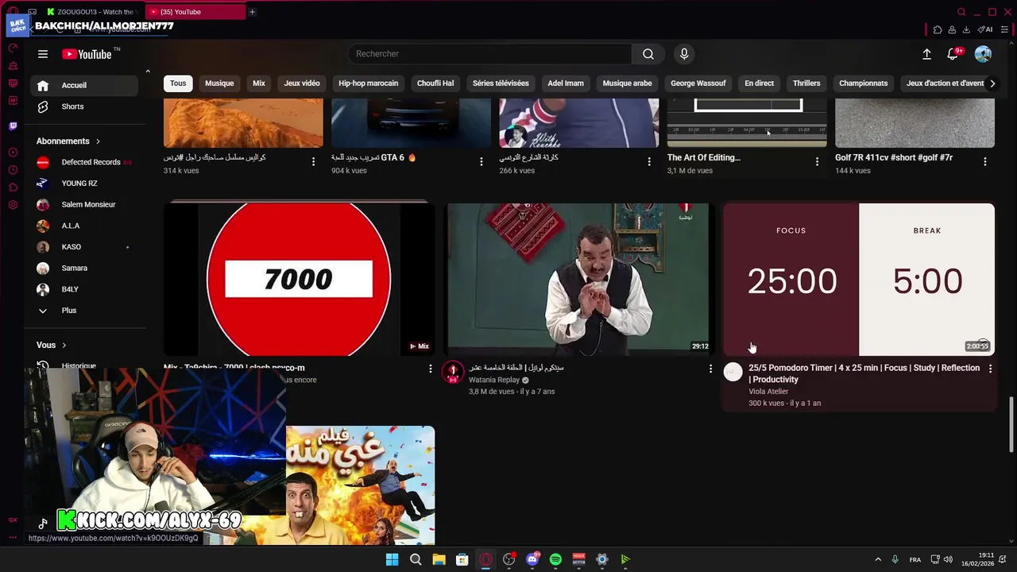1017x572 pixels.
Task: Play the 7000 stop-sign Mix thumbnail
Action: (299, 279)
